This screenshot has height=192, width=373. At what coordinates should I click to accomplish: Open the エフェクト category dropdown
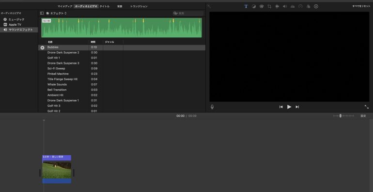[x=57, y=14]
